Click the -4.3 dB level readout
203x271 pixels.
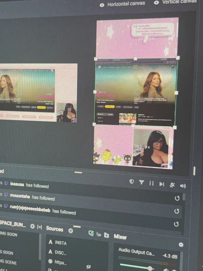(x=170, y=256)
